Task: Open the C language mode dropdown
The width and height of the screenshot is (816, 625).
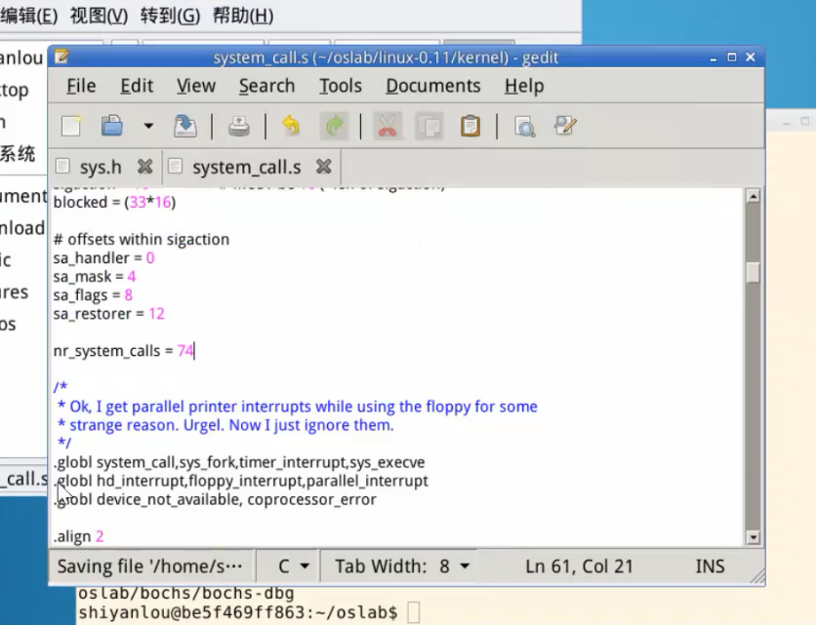Action: tap(294, 566)
